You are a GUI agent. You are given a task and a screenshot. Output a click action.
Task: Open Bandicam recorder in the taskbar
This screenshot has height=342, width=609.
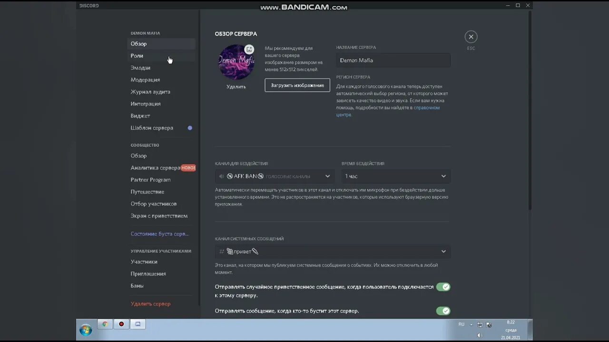coord(121,324)
